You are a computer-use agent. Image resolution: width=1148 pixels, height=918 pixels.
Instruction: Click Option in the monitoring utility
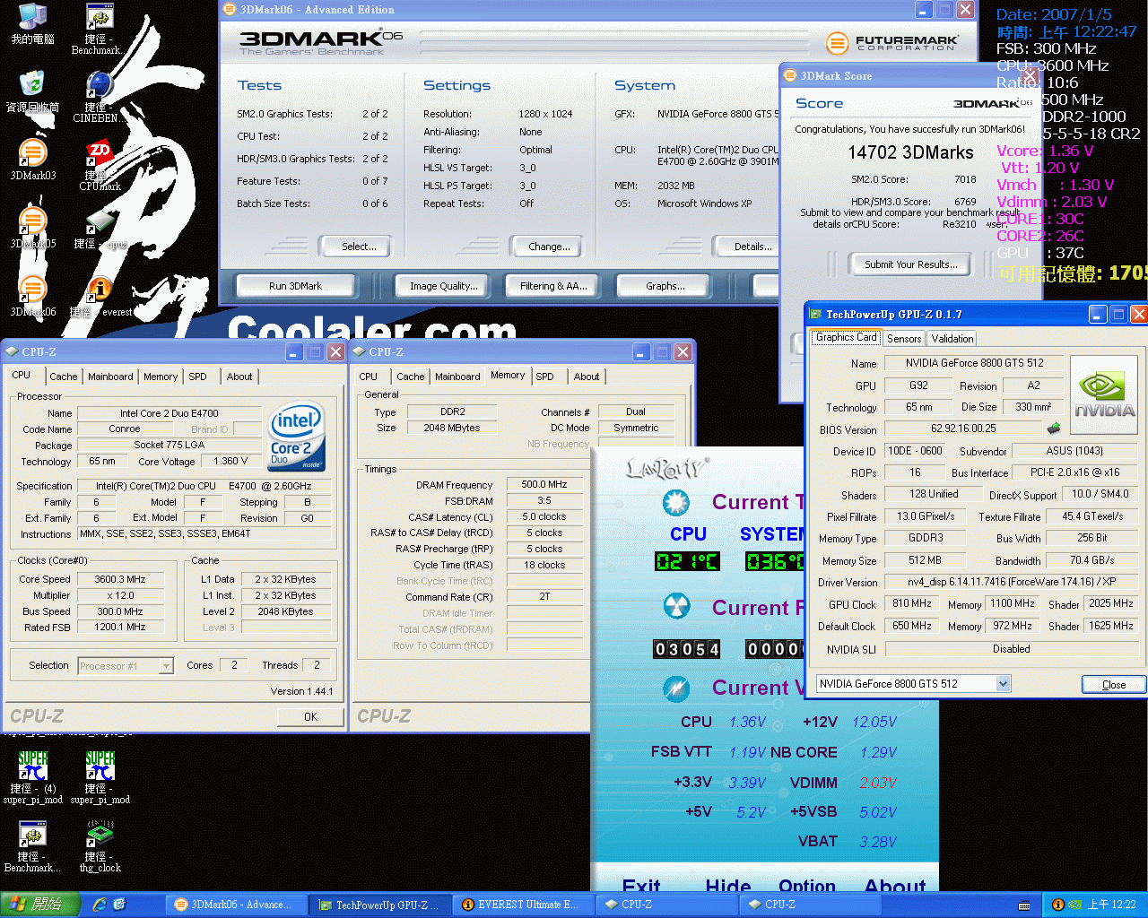tap(807, 887)
